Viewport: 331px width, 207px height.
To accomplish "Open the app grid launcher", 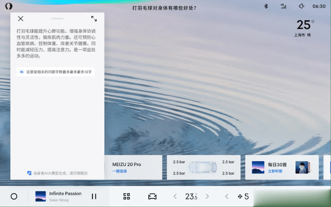I will coord(127,196).
